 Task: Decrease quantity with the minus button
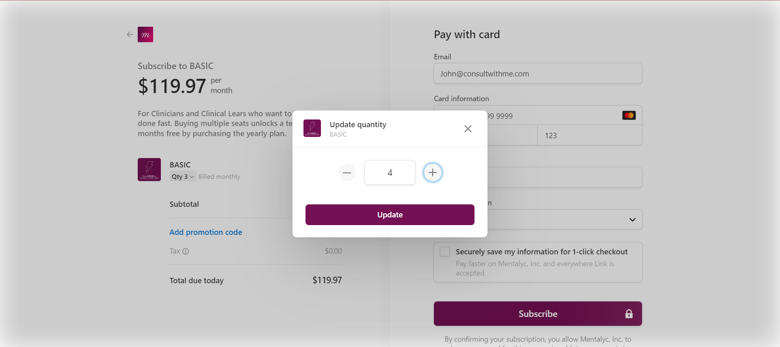point(347,173)
